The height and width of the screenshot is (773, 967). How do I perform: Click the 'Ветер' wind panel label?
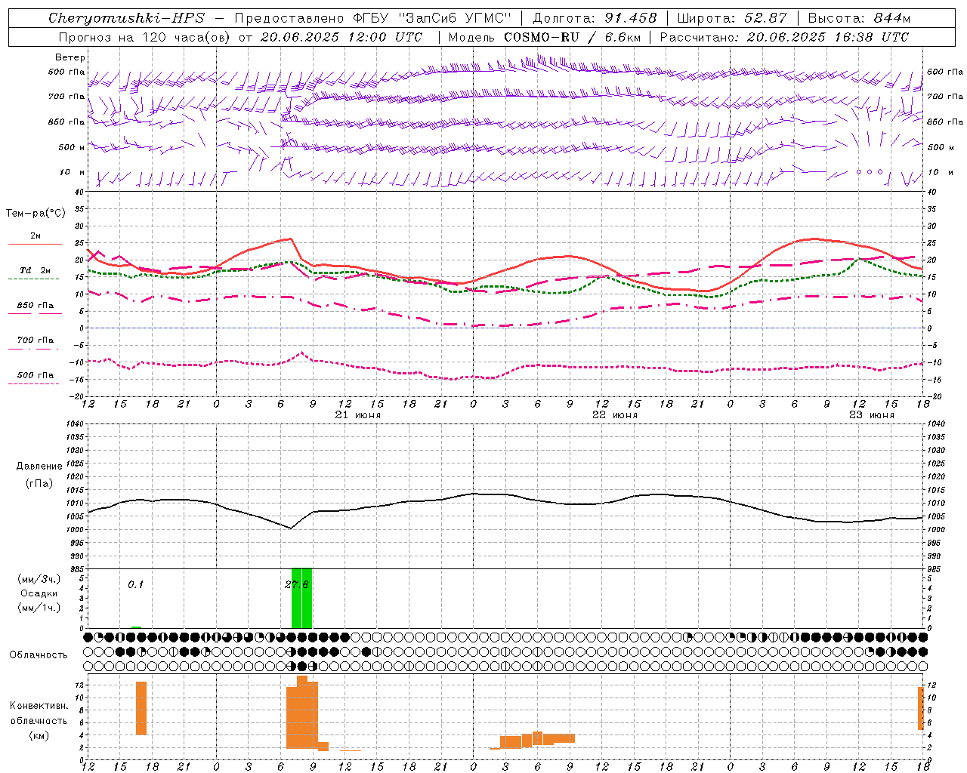tap(70, 57)
